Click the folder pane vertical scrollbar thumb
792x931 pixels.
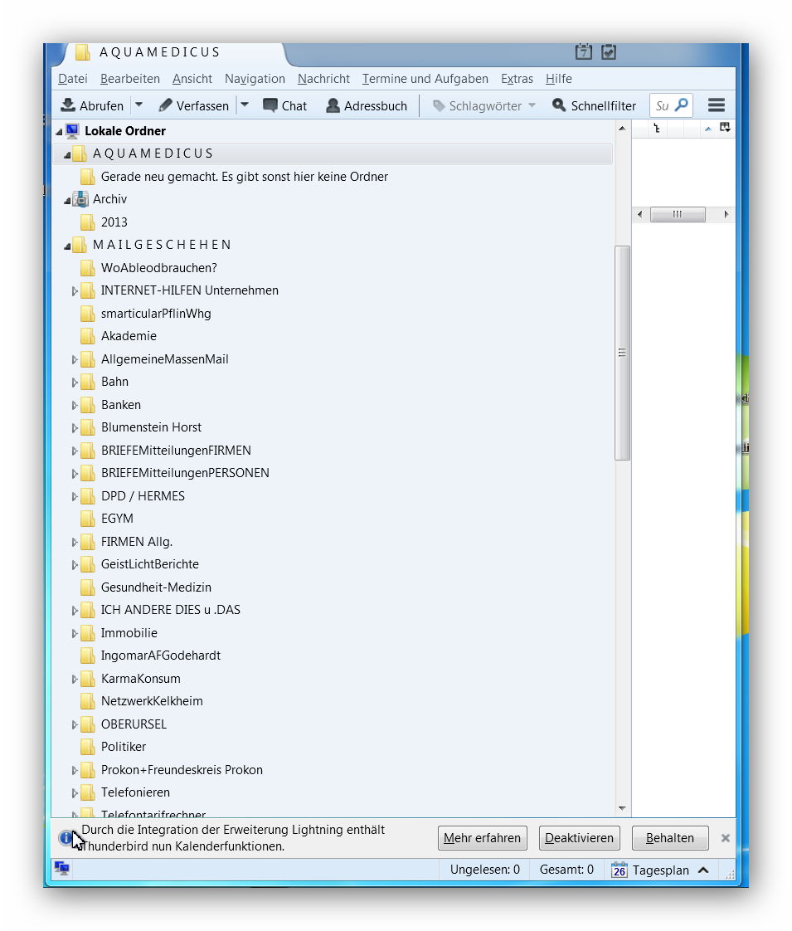pos(622,353)
